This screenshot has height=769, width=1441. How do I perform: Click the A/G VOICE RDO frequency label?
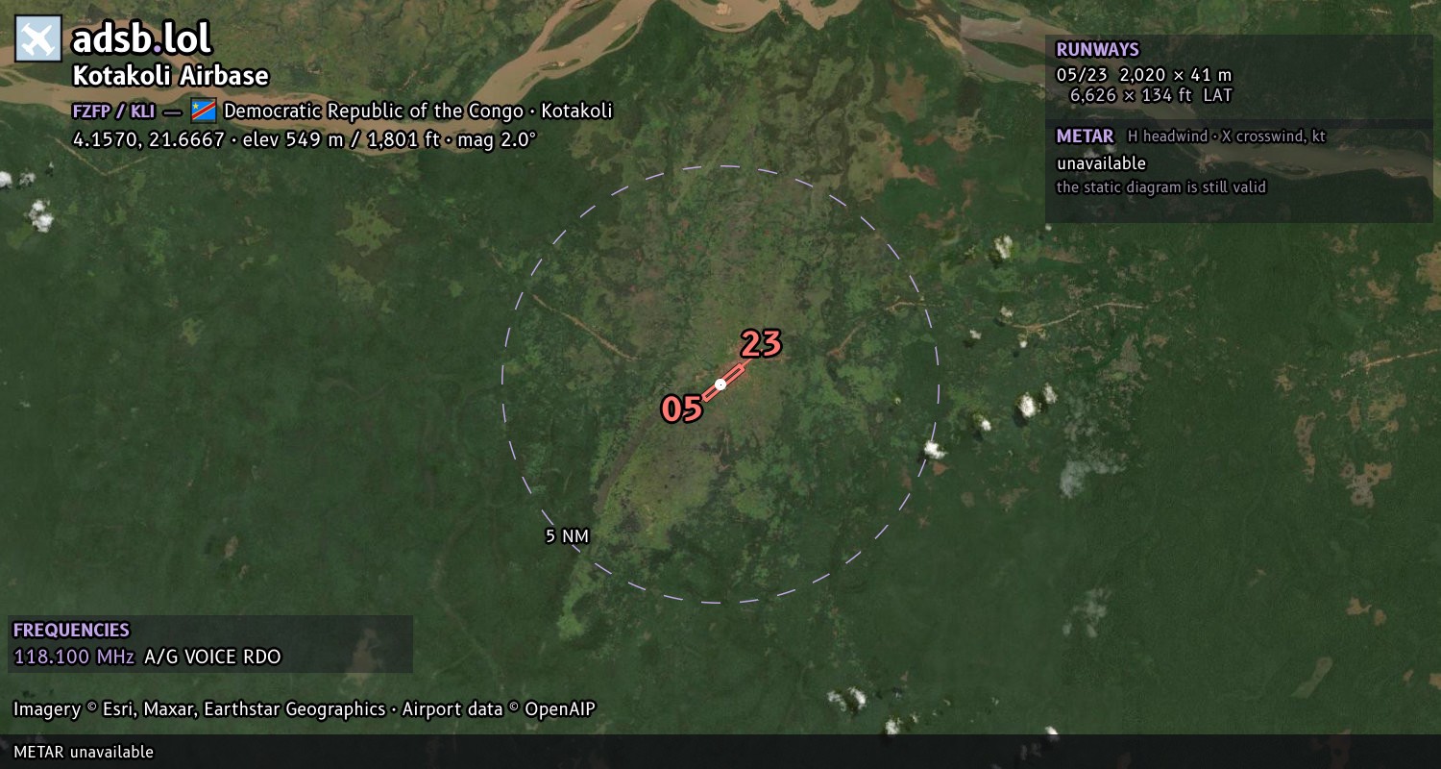[212, 657]
